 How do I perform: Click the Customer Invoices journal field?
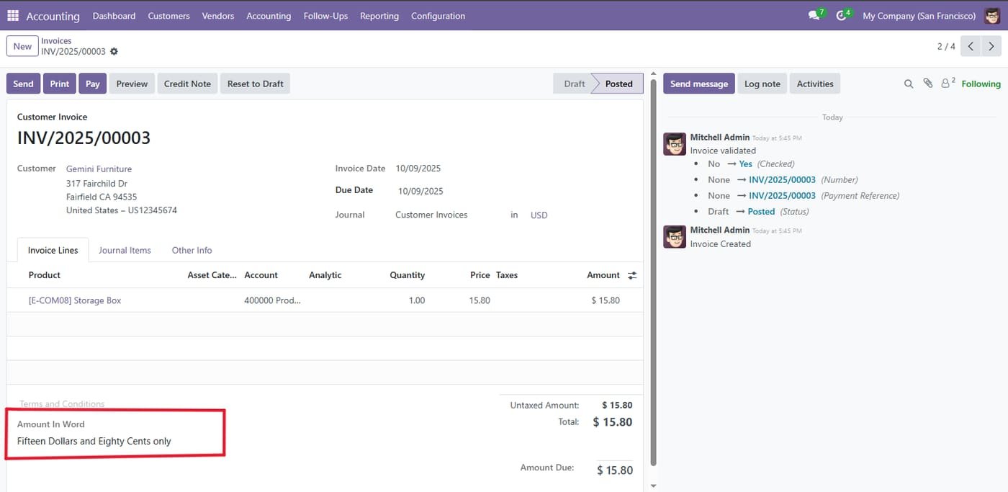click(431, 215)
